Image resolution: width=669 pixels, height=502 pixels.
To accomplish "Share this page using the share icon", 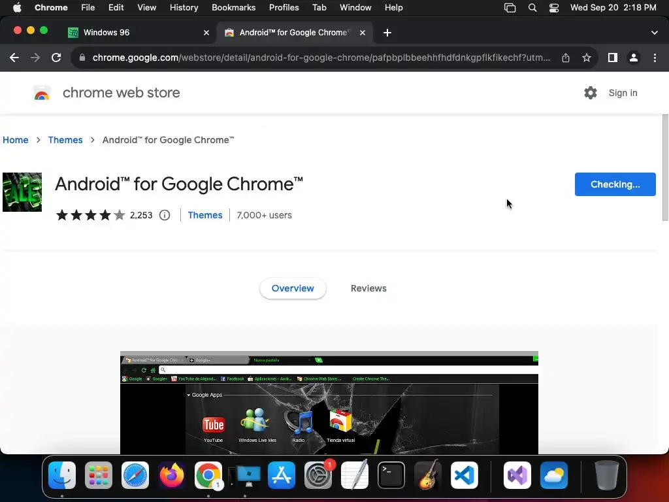I will [566, 58].
